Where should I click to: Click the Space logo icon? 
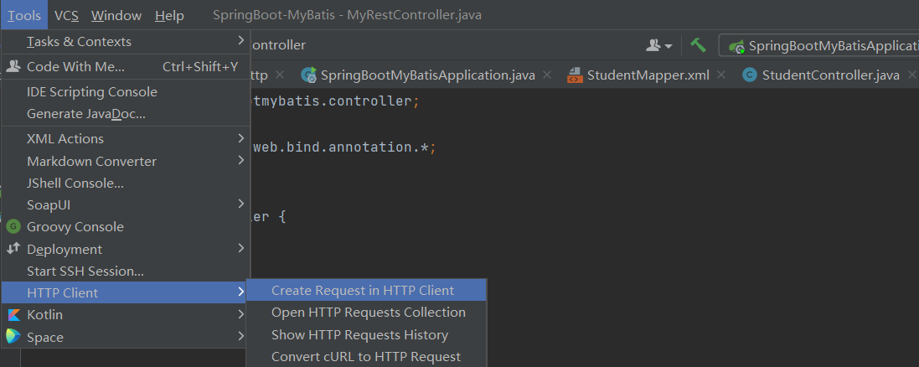point(13,337)
